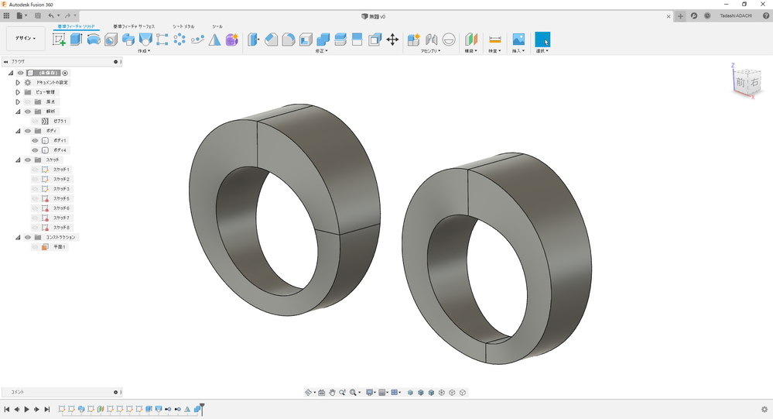Screen dimensions: 773x419
Task: Collapse the スケッチ folder in browser
Action: click(x=18, y=160)
